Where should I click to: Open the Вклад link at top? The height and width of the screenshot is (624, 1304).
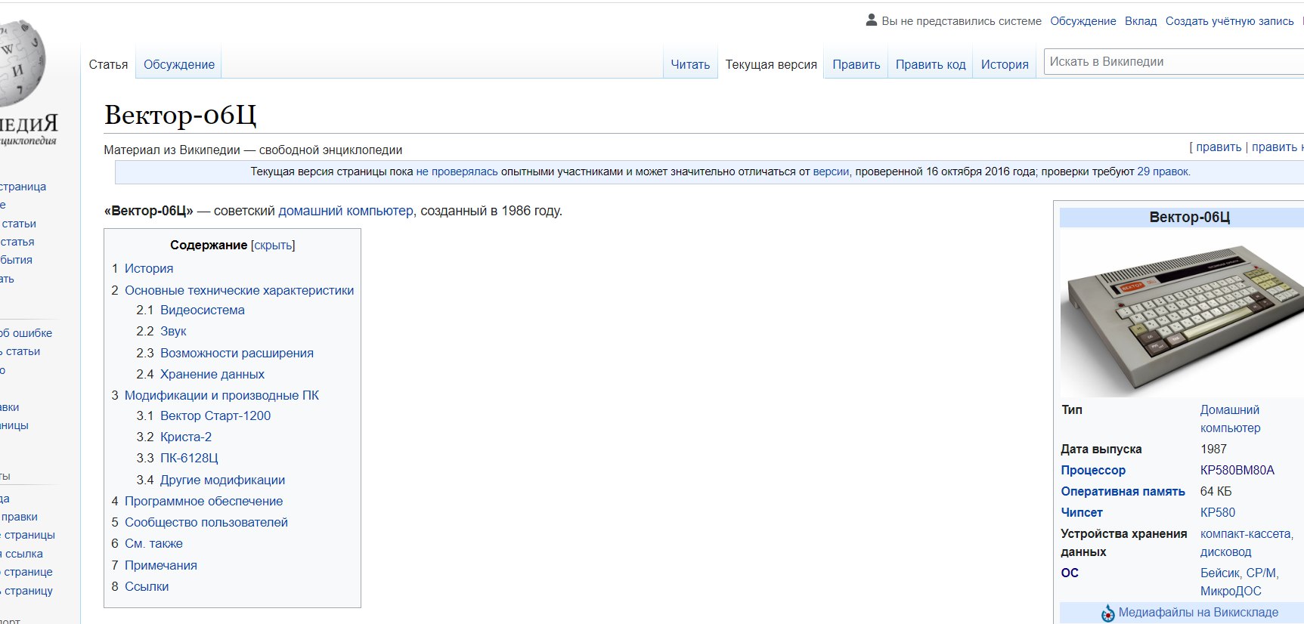tap(1140, 21)
